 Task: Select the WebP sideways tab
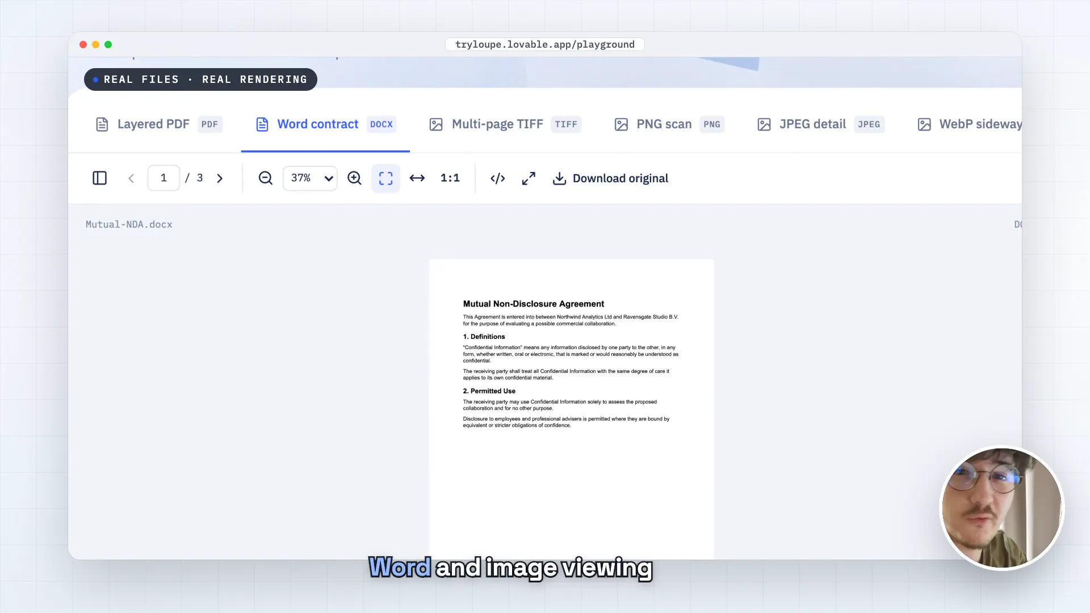pyautogui.click(x=970, y=124)
